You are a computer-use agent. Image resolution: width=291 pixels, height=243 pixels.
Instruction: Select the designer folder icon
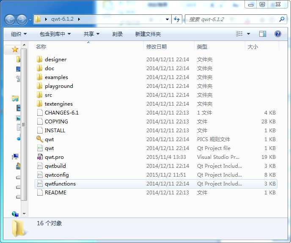pos(39,59)
